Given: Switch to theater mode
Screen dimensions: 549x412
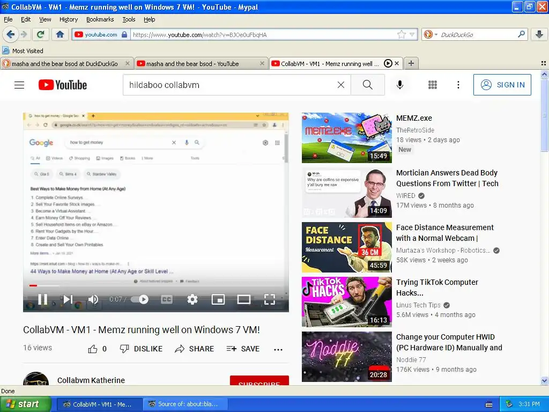Looking at the screenshot, I should click(x=244, y=299).
